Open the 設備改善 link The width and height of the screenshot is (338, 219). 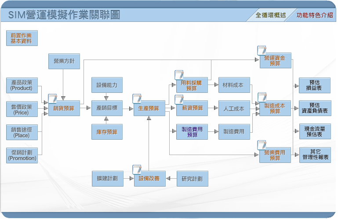(150, 179)
